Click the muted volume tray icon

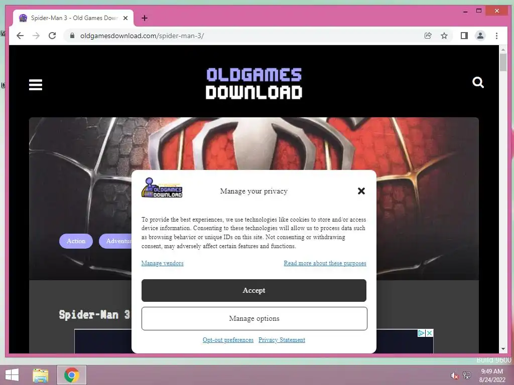[454, 375]
